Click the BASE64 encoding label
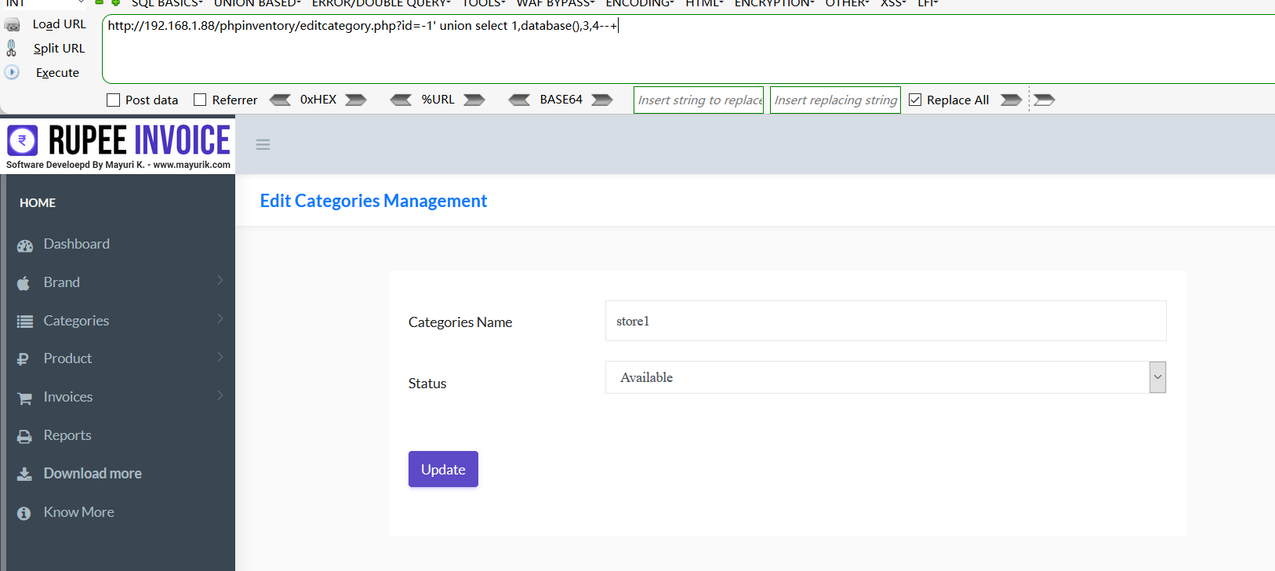The height and width of the screenshot is (571, 1275). click(x=561, y=100)
